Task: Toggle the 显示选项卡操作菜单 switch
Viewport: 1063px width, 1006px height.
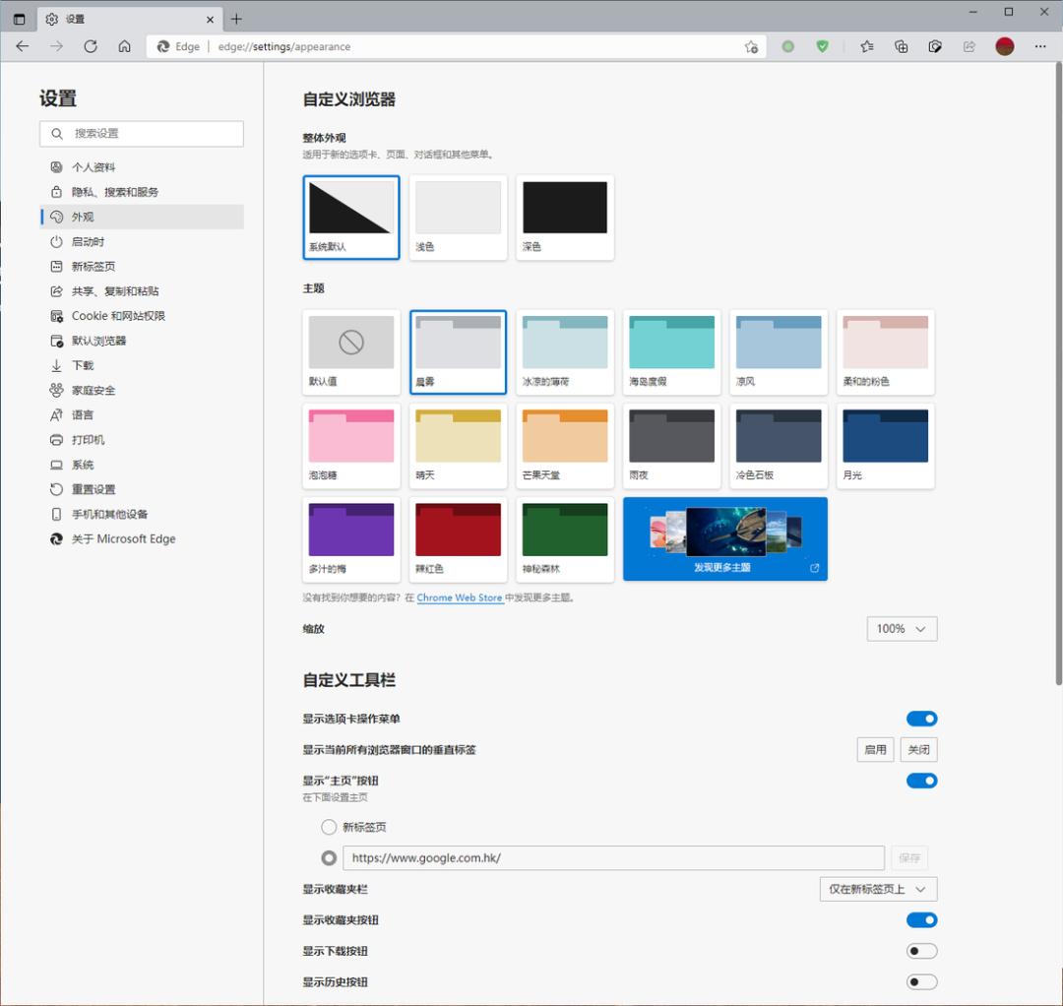Action: pyautogui.click(x=921, y=719)
